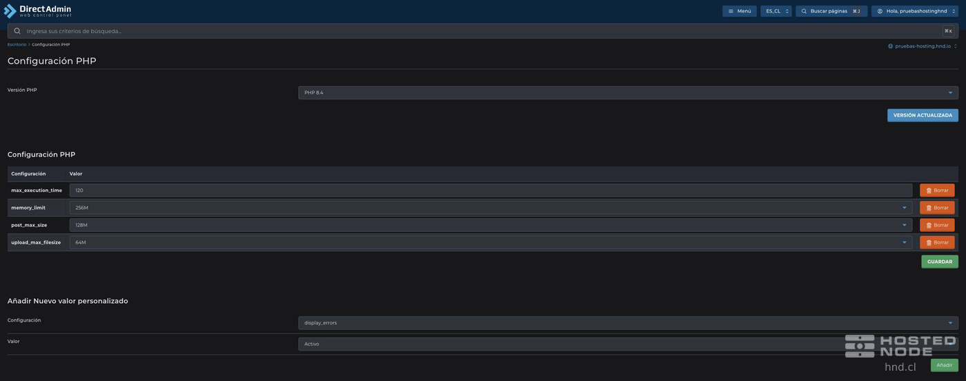
Task: Click the Añadir Nuevo valor personalizado heading
Action: coord(68,301)
